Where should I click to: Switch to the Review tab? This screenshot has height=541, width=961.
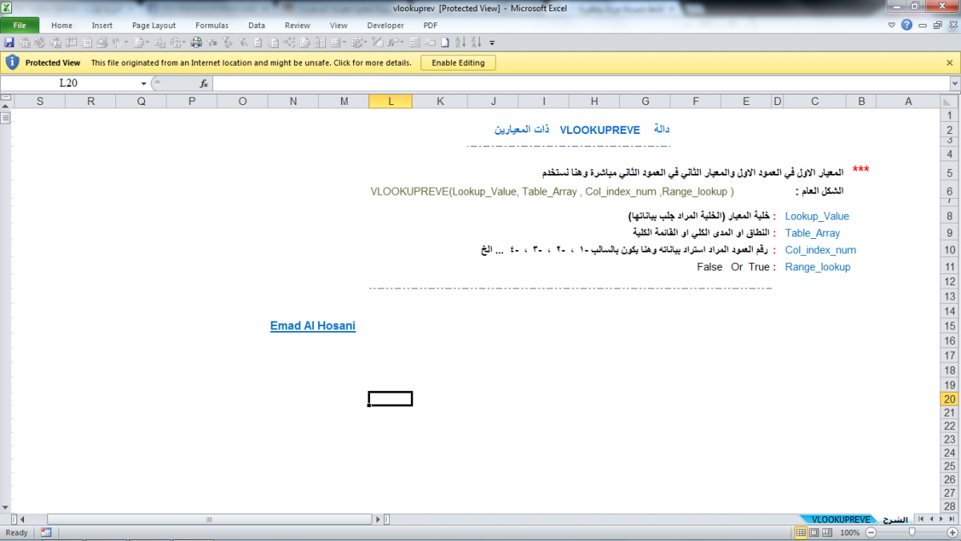pyautogui.click(x=297, y=26)
